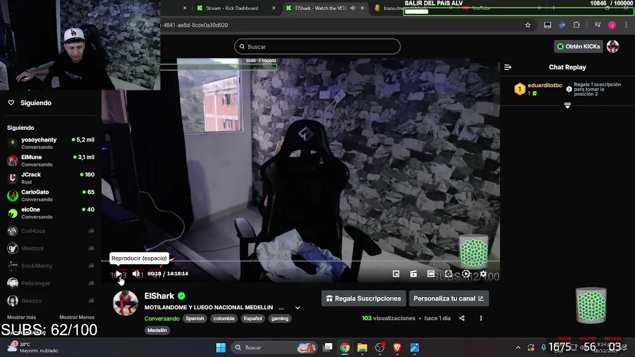635x357 pixels.
Task: Show hidden system tray icons
Action: (x=518, y=348)
